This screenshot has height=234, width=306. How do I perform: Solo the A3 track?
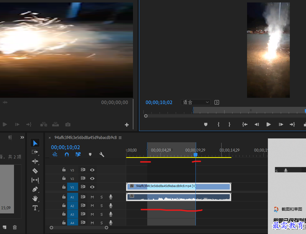pos(101,214)
